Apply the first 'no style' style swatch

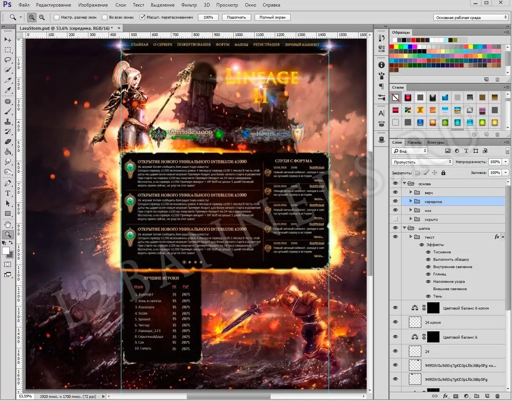(x=395, y=98)
